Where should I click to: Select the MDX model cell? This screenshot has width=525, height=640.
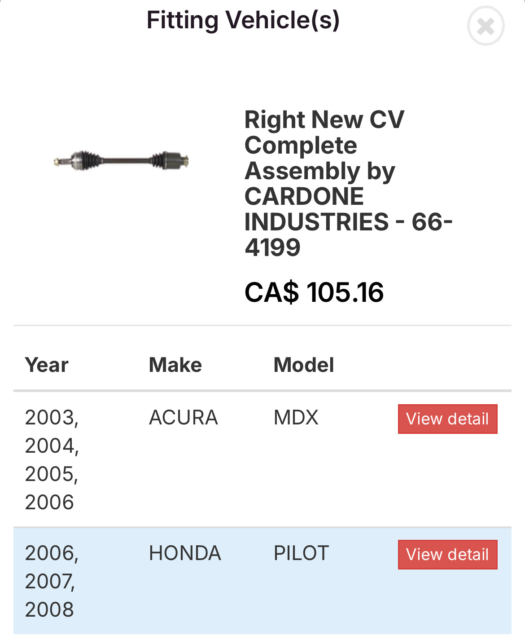tap(296, 418)
